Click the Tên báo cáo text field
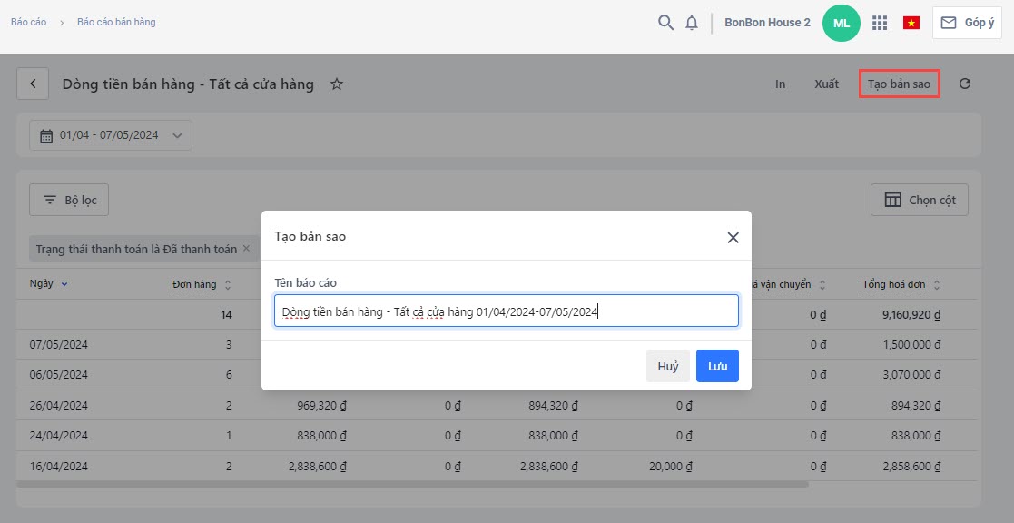This screenshot has width=1014, height=523. click(x=506, y=311)
